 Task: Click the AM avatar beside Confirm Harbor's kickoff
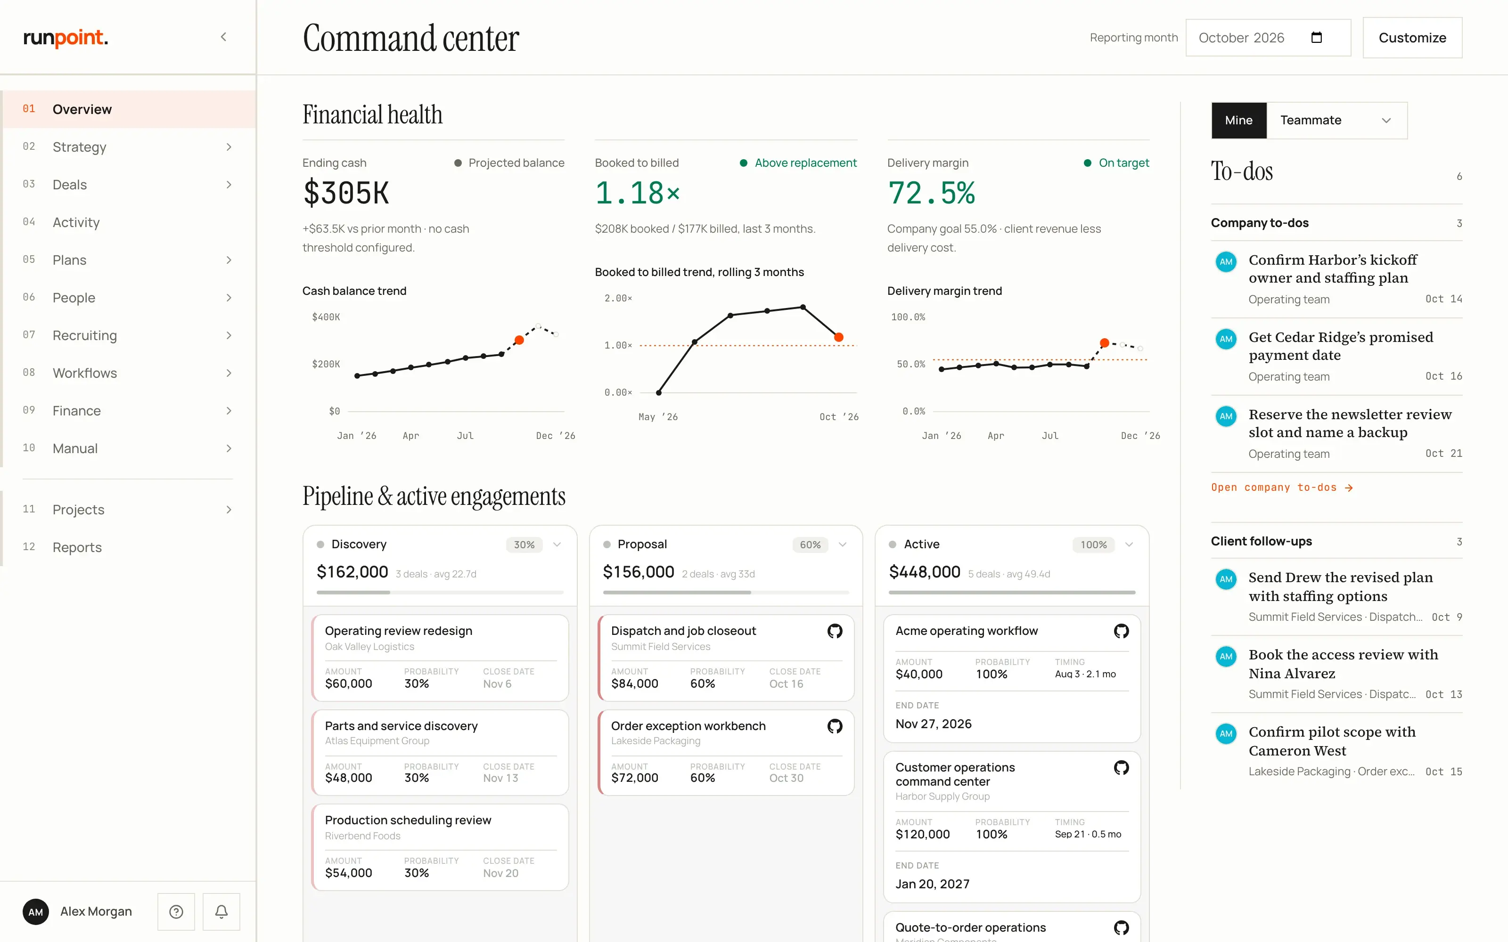tap(1226, 262)
